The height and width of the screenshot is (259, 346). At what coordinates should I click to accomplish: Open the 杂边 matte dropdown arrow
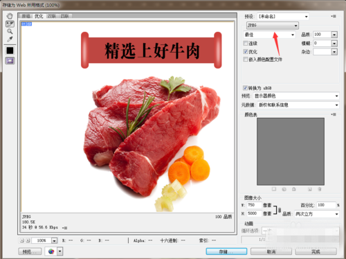(334, 52)
